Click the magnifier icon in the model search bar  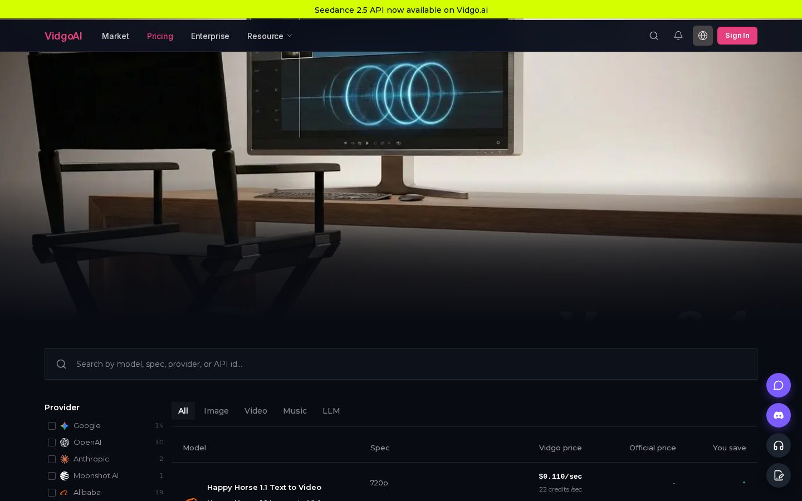click(61, 364)
